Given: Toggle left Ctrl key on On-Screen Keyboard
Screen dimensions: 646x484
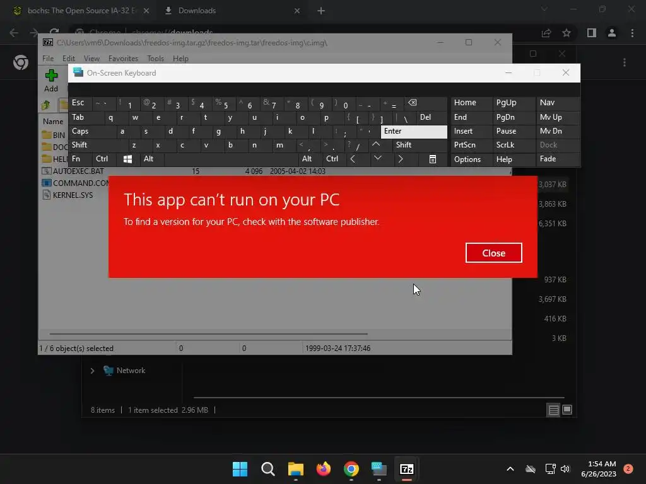Looking at the screenshot, I should click(104, 159).
